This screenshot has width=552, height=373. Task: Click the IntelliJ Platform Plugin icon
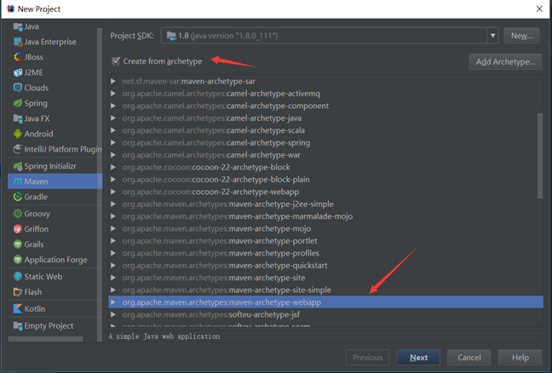click(x=18, y=149)
